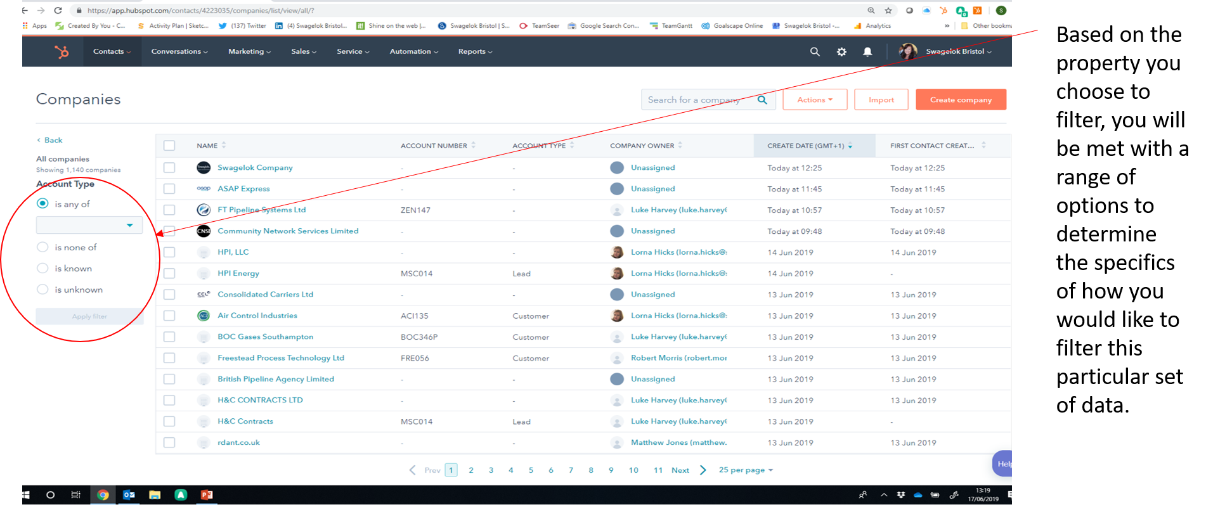
Task: Click Lorna Hicks avatar in HPI, LLC row
Action: pyautogui.click(x=616, y=252)
